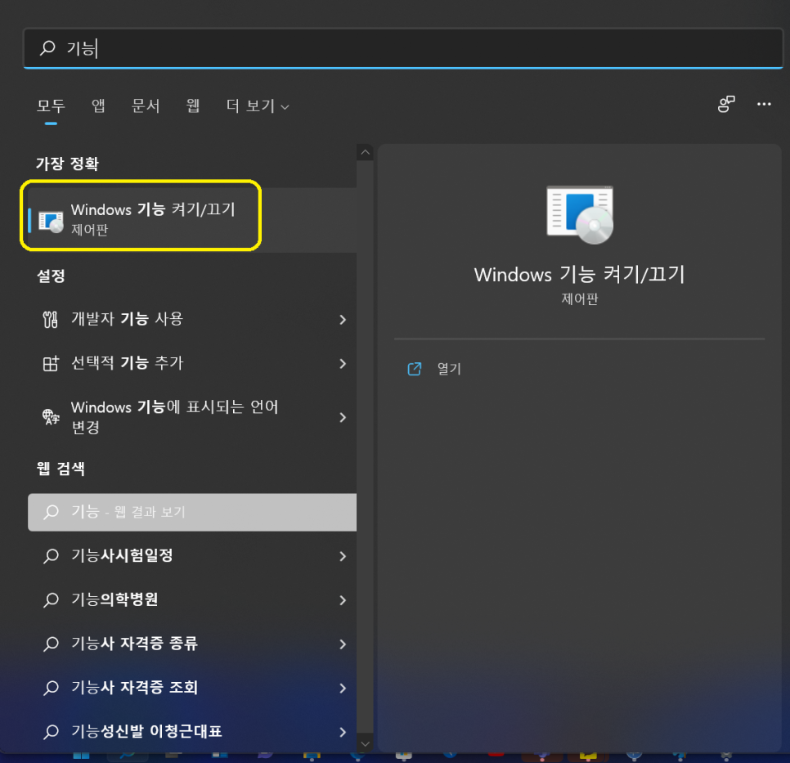790x763 pixels.
Task: Click the 가장 정확 section header
Action: click(x=68, y=164)
